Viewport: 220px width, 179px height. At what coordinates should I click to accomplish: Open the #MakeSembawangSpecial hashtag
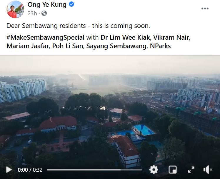pyautogui.click(x=45, y=37)
